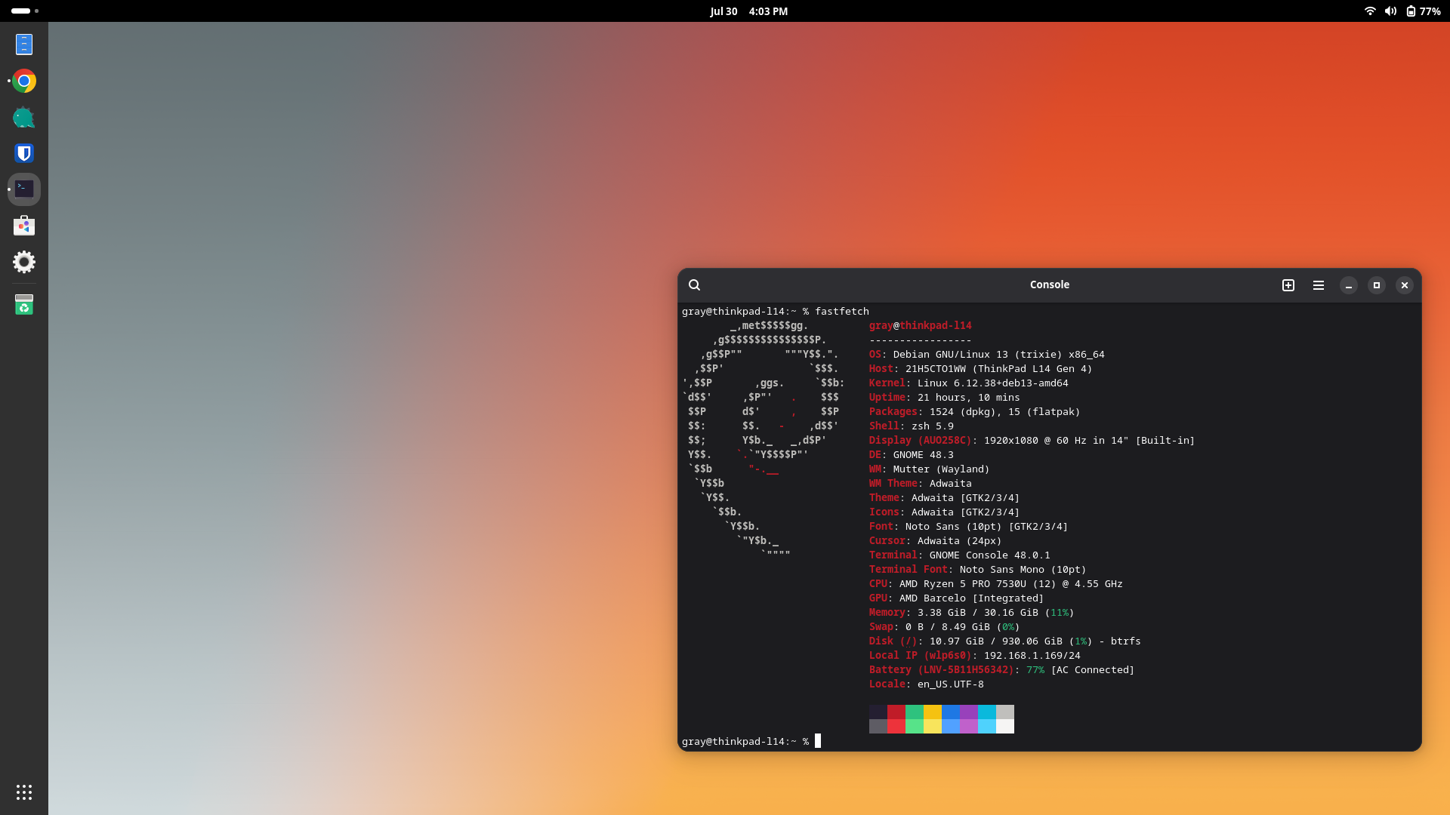The width and height of the screenshot is (1450, 815).
Task: Click the 'Kernel: Linux 6.12.38' line
Action: coord(968,383)
